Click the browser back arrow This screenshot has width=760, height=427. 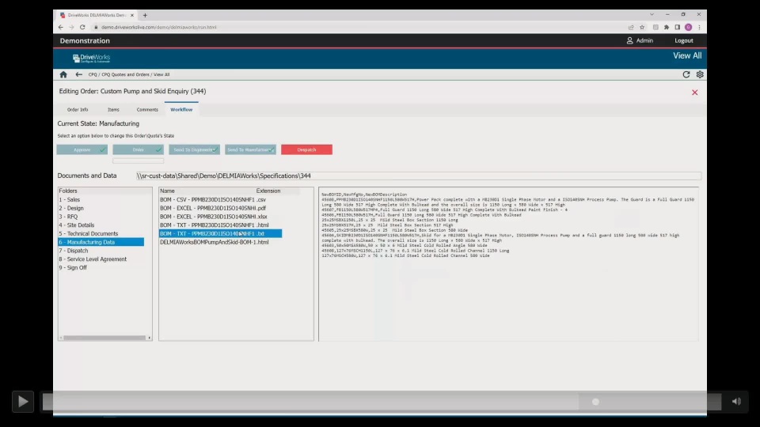(61, 27)
